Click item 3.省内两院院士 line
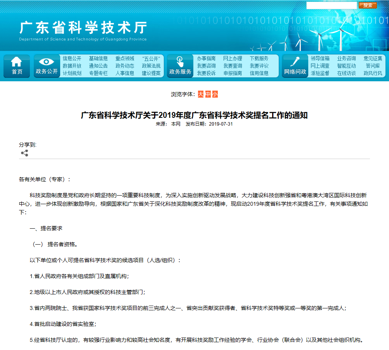 [x=188, y=308]
